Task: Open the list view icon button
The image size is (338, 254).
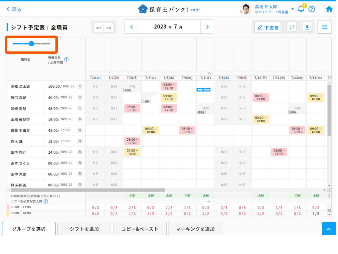Action: [324, 27]
